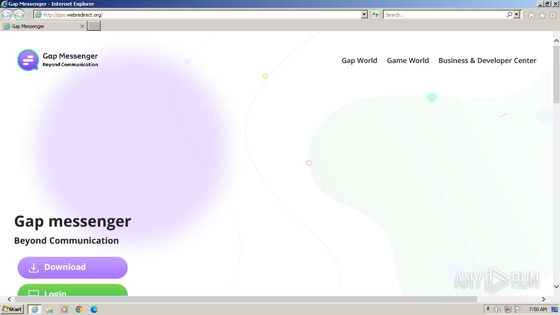560x315 pixels.
Task: Click the Action Center flag icon
Action: pyautogui.click(x=518, y=309)
